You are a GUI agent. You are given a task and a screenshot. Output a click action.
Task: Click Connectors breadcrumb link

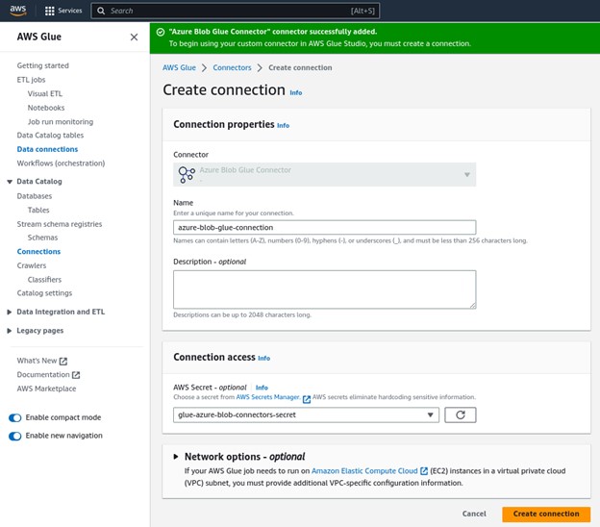coord(232,67)
